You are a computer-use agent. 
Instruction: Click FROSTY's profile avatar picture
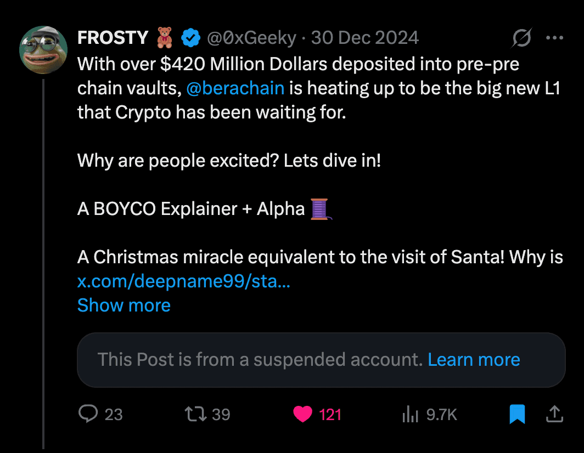(43, 49)
